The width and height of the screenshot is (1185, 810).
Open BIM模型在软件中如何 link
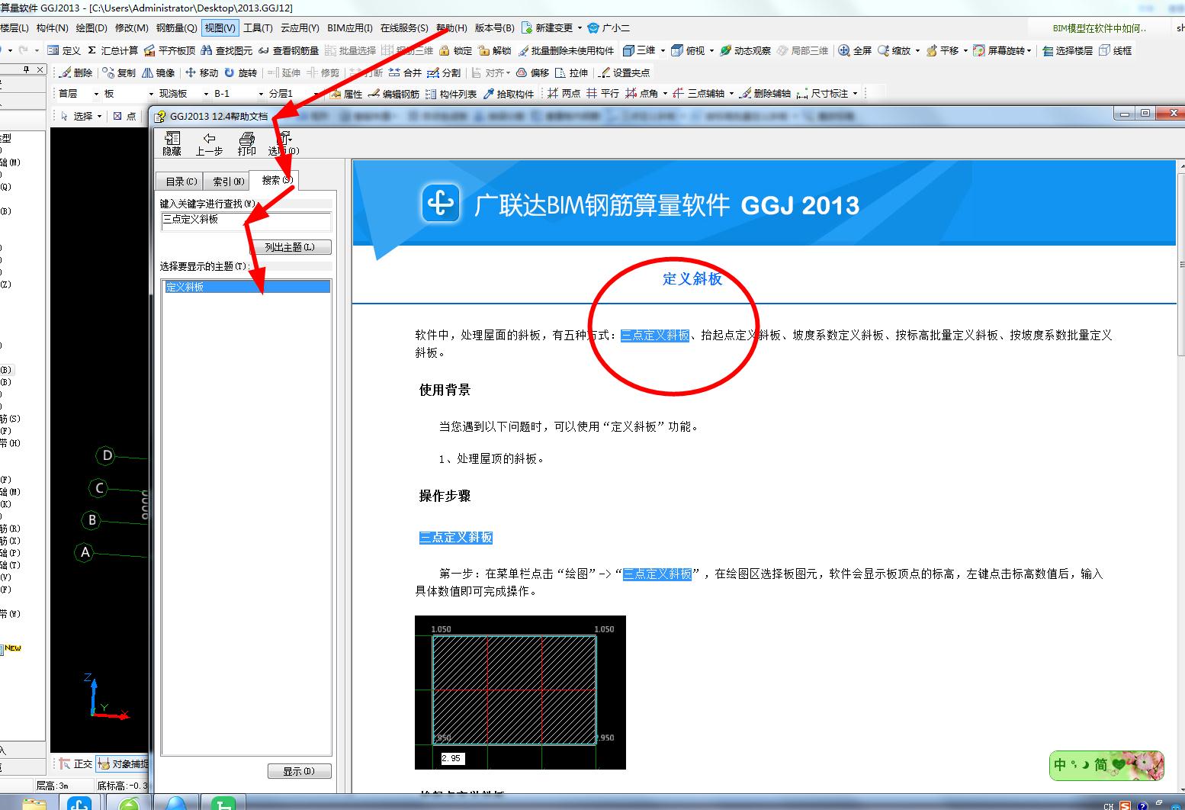(x=1099, y=28)
